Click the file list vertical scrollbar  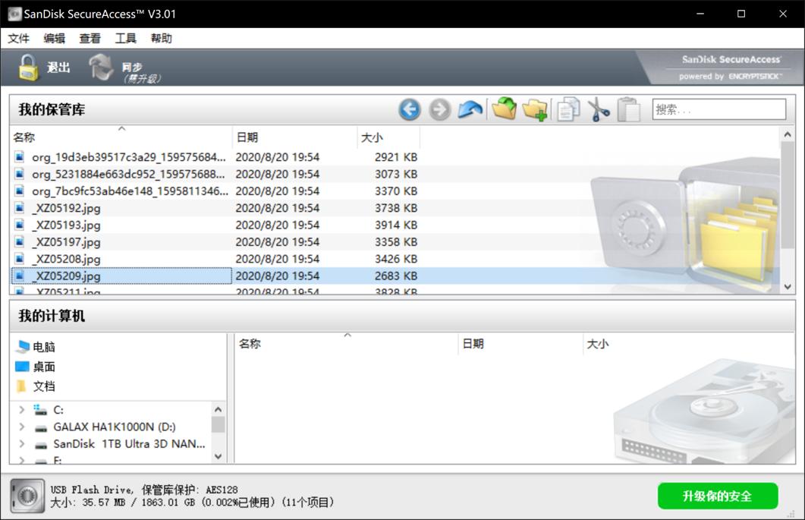788,213
